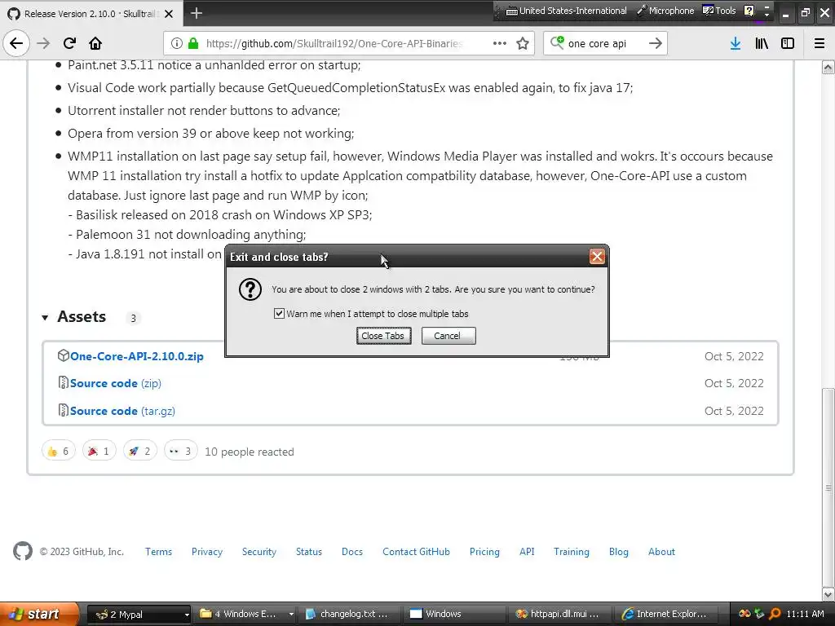Switch to the Windows taskbar item

(453, 614)
